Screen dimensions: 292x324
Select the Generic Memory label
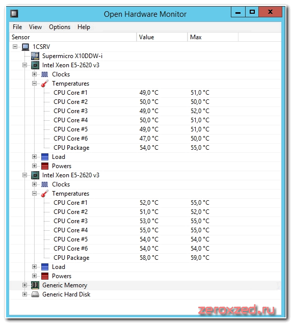65,285
